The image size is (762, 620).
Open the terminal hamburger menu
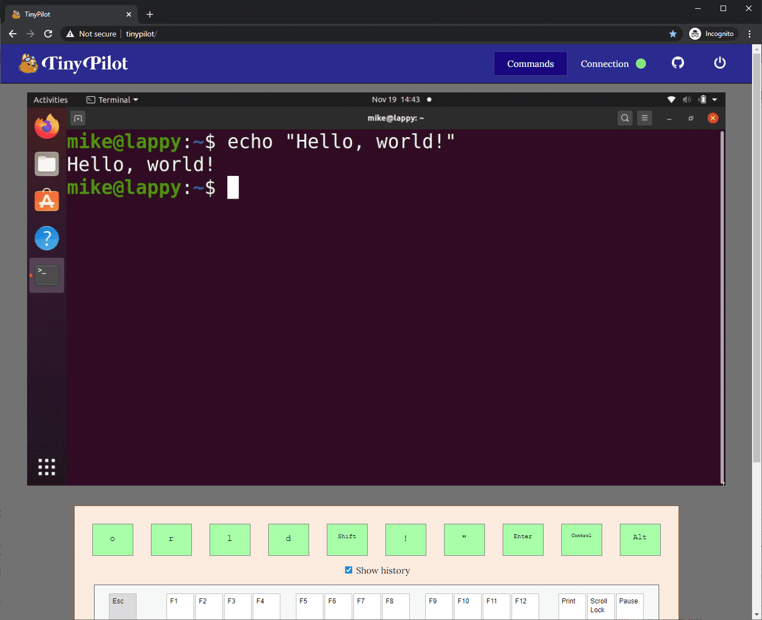[645, 118]
